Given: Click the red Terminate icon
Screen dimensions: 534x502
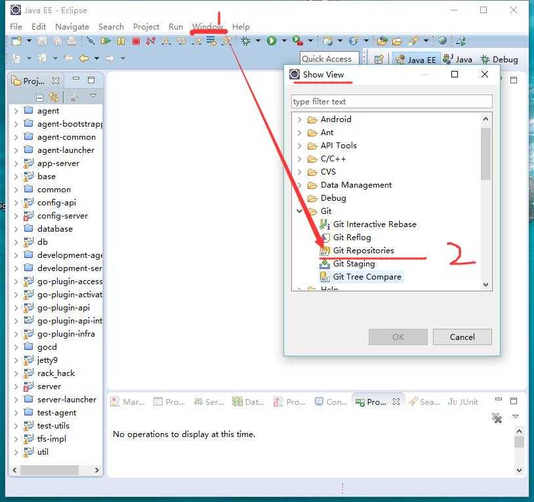Looking at the screenshot, I should (136, 41).
